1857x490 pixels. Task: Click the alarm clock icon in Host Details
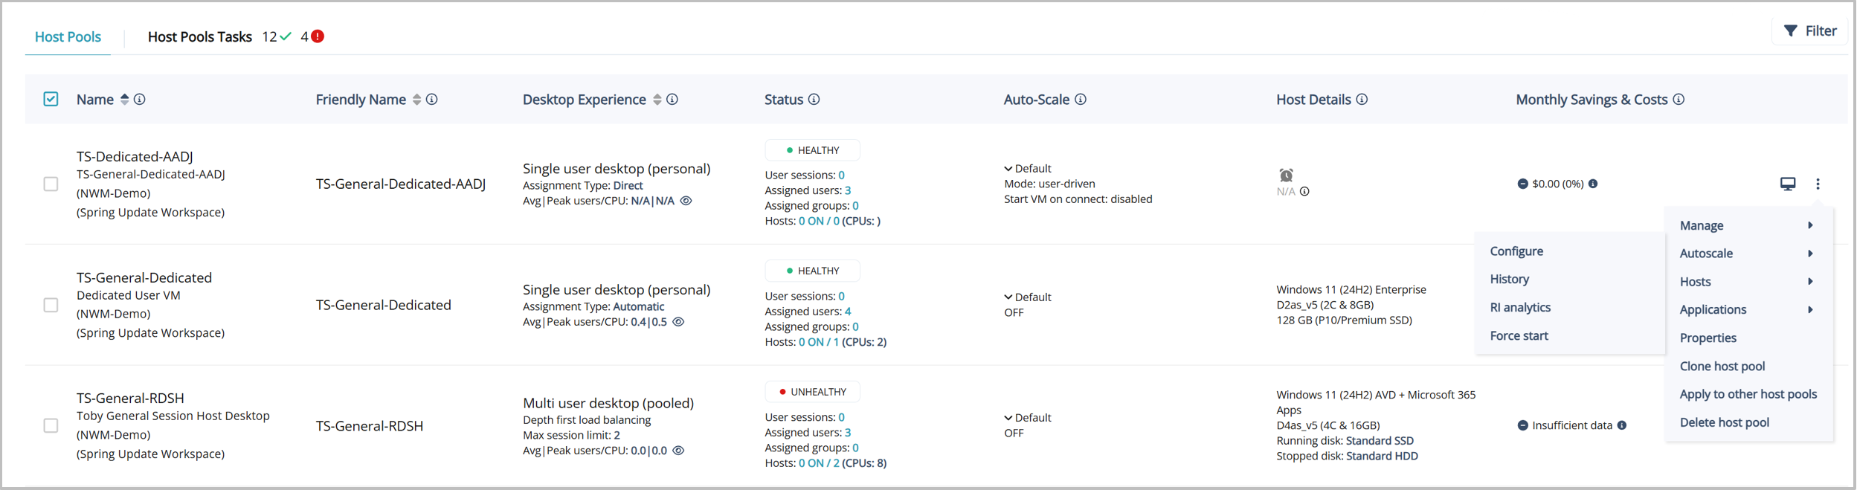(1286, 175)
